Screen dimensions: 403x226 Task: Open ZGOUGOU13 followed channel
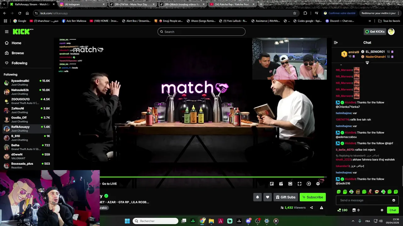[27, 101]
